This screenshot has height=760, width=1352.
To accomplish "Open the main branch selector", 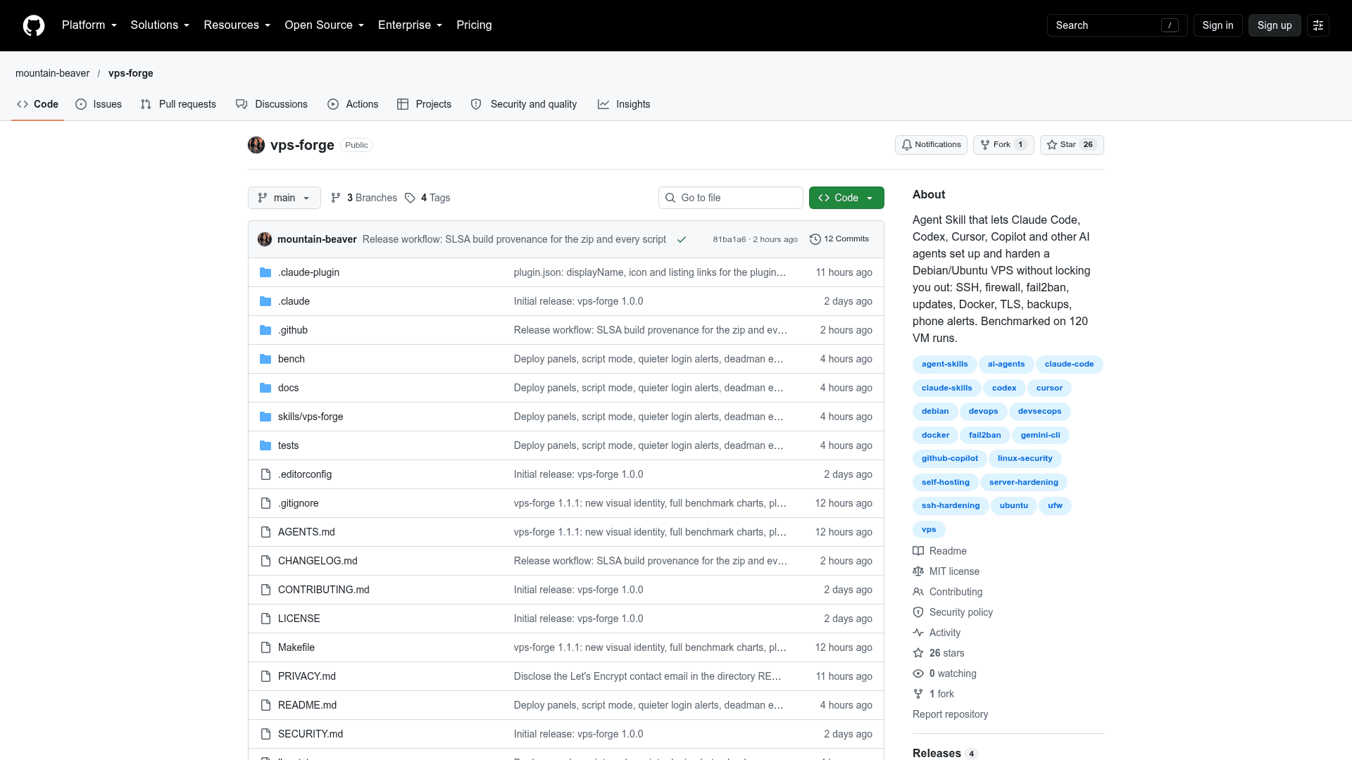I will (x=284, y=198).
